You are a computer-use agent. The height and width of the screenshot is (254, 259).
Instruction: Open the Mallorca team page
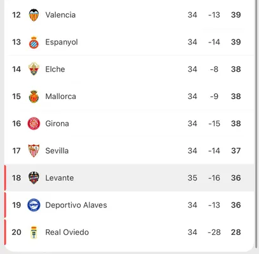point(61,97)
